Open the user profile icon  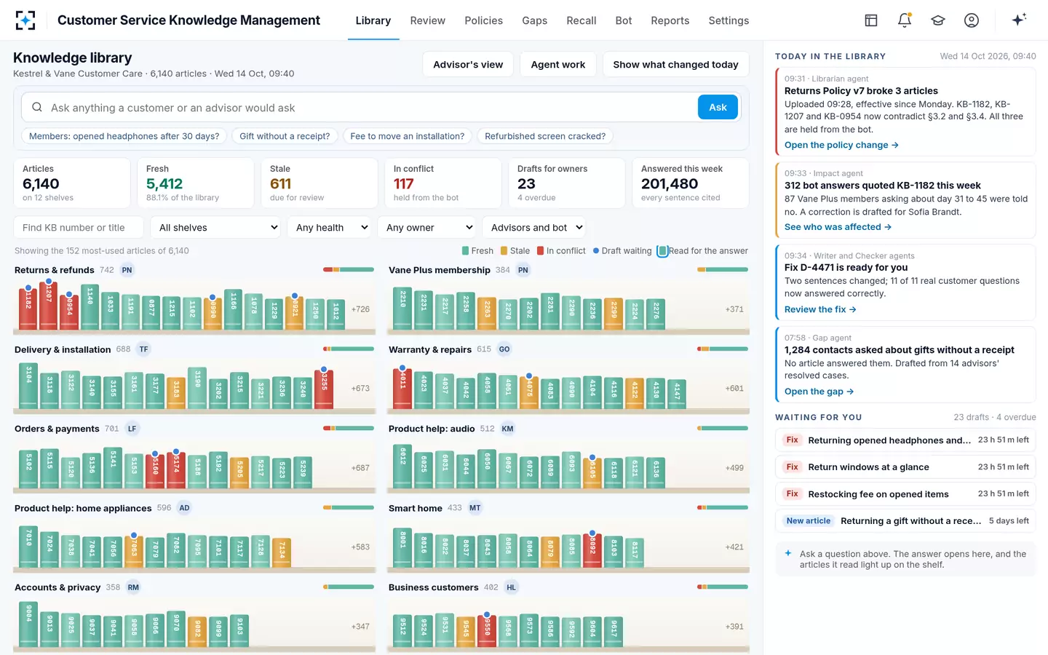point(972,20)
